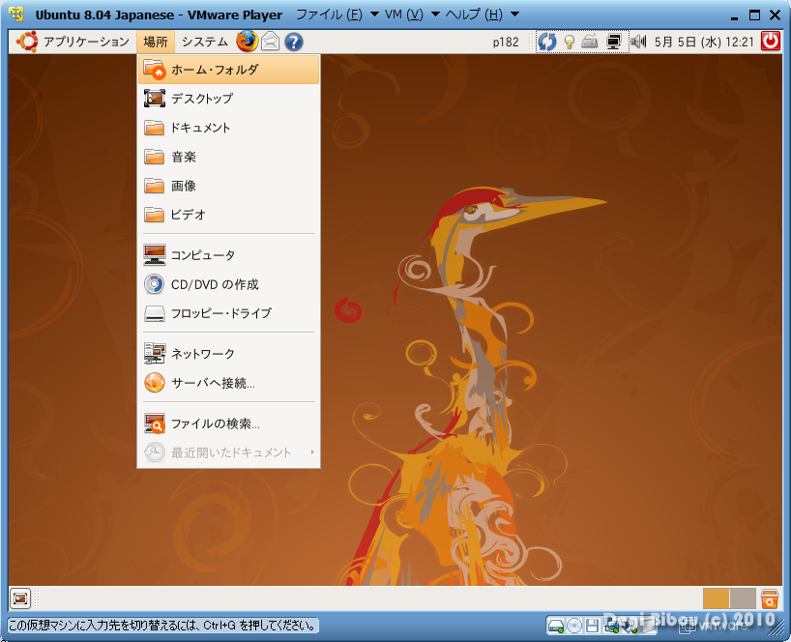Open the blue help icon
This screenshot has height=642, width=791.
(294, 42)
